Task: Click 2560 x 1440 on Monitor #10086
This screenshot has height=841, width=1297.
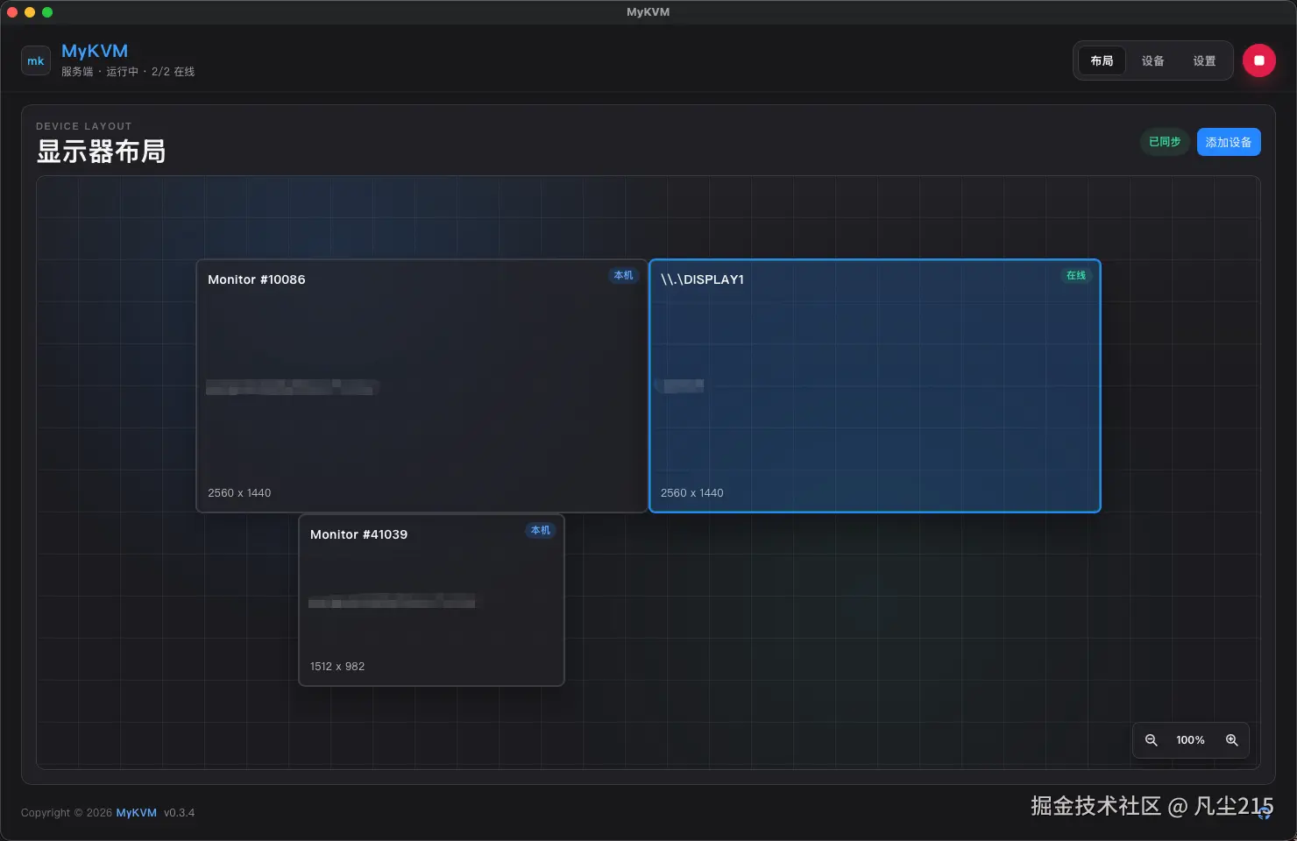Action: coord(239,493)
